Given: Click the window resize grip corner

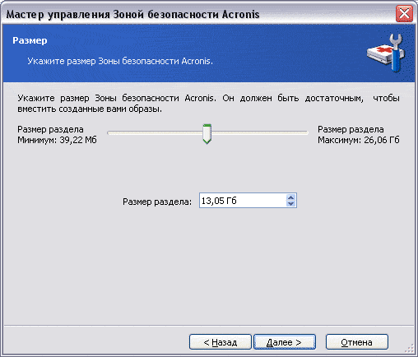Looking at the screenshot, I should [410, 349].
